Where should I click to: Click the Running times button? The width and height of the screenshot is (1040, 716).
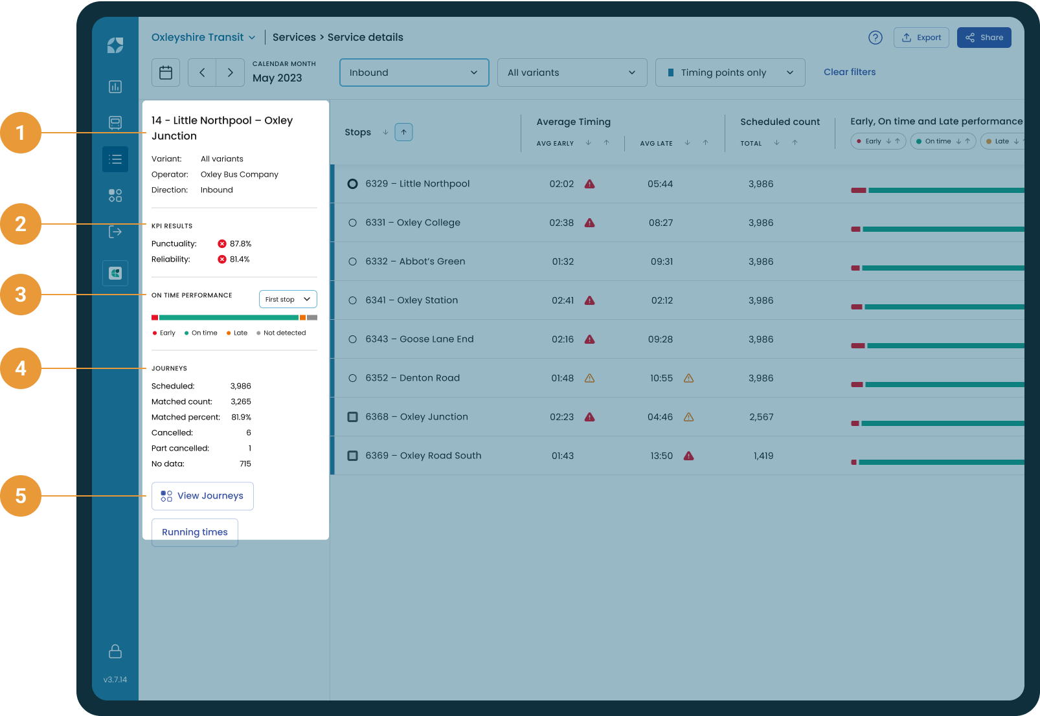(195, 532)
